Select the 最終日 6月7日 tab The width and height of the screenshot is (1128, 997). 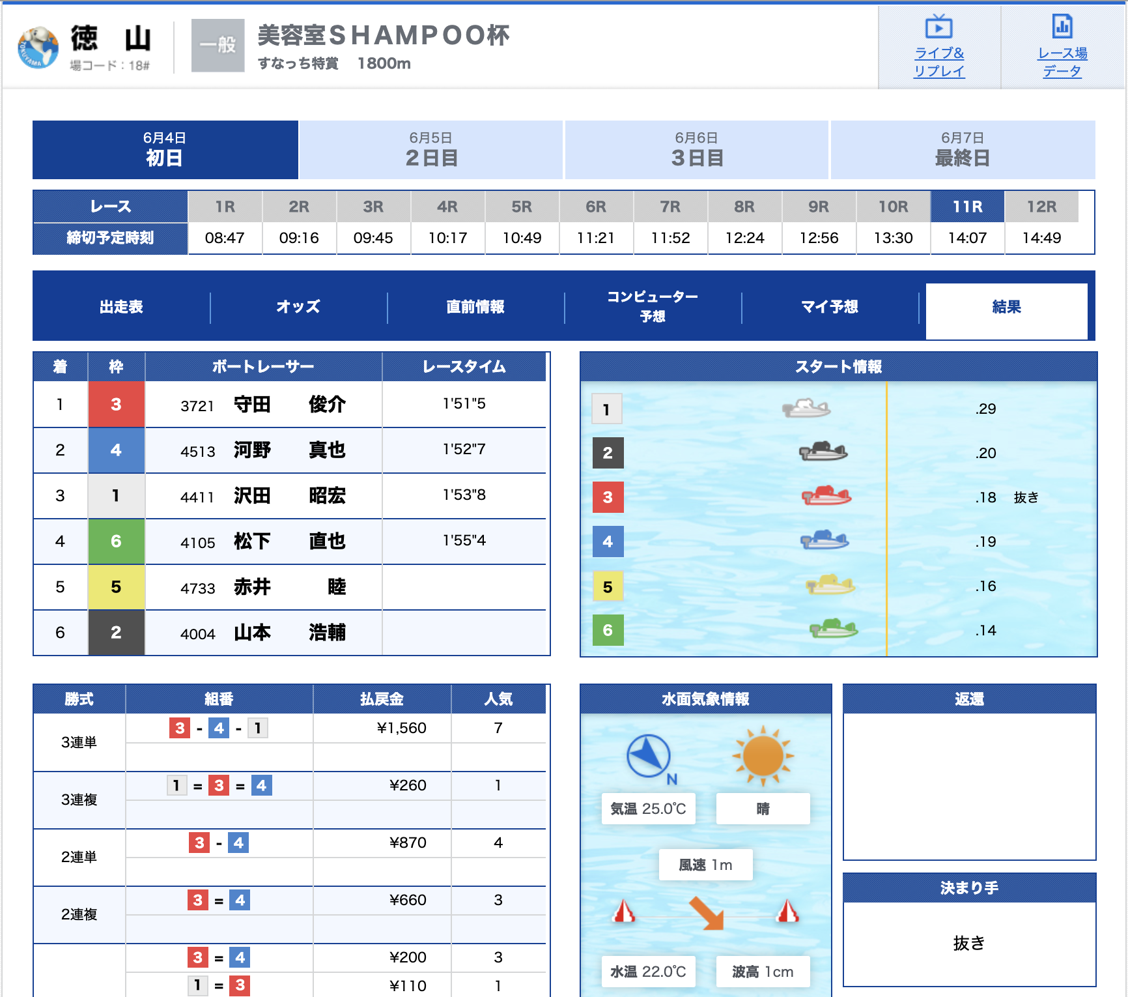coord(962,150)
